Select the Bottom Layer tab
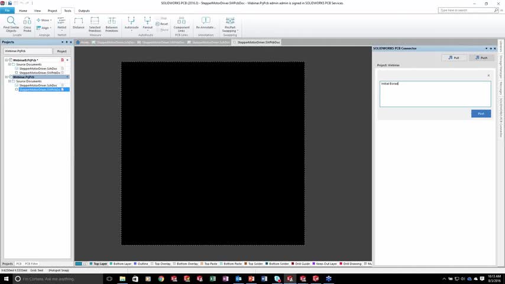 pos(121,264)
